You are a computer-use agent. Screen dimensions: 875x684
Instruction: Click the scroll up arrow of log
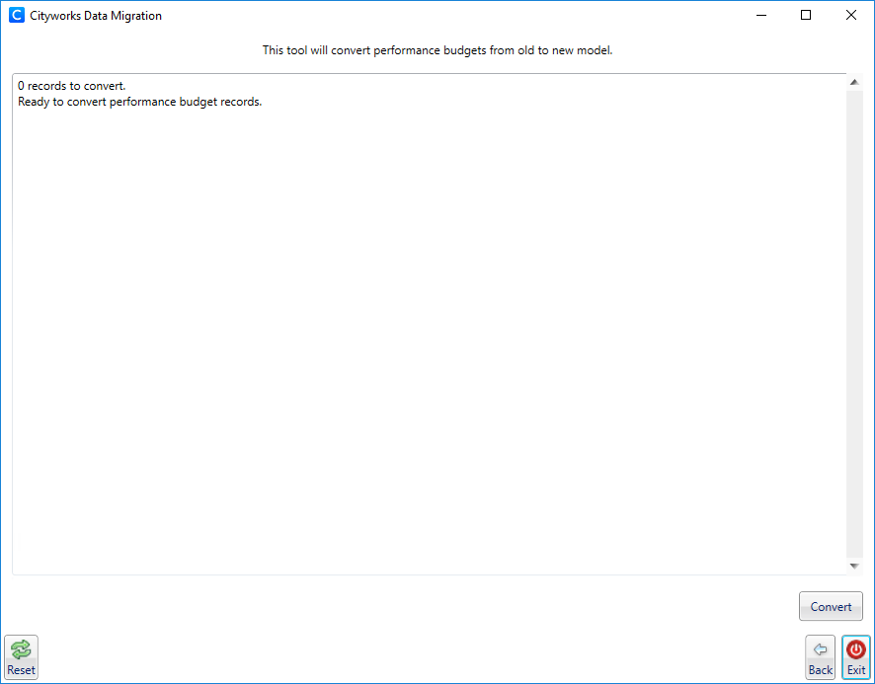[854, 82]
